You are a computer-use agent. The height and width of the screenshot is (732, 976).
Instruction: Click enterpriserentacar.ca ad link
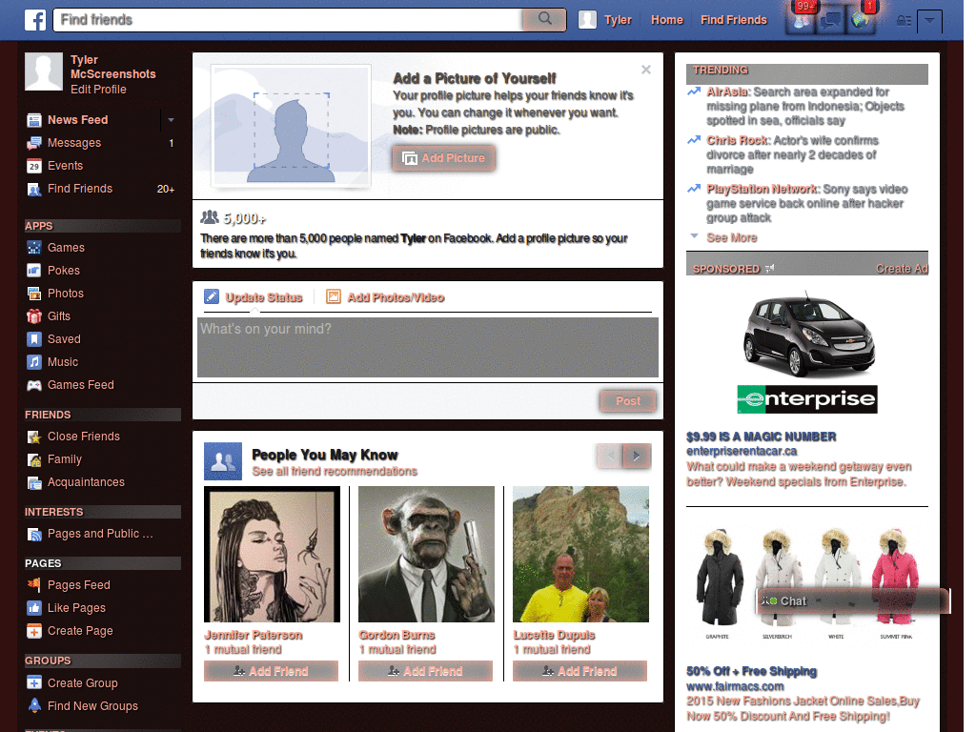click(742, 451)
